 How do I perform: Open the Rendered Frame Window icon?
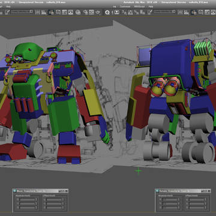coord(91,12)
